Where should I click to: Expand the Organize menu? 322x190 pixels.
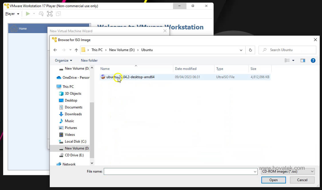[63, 60]
